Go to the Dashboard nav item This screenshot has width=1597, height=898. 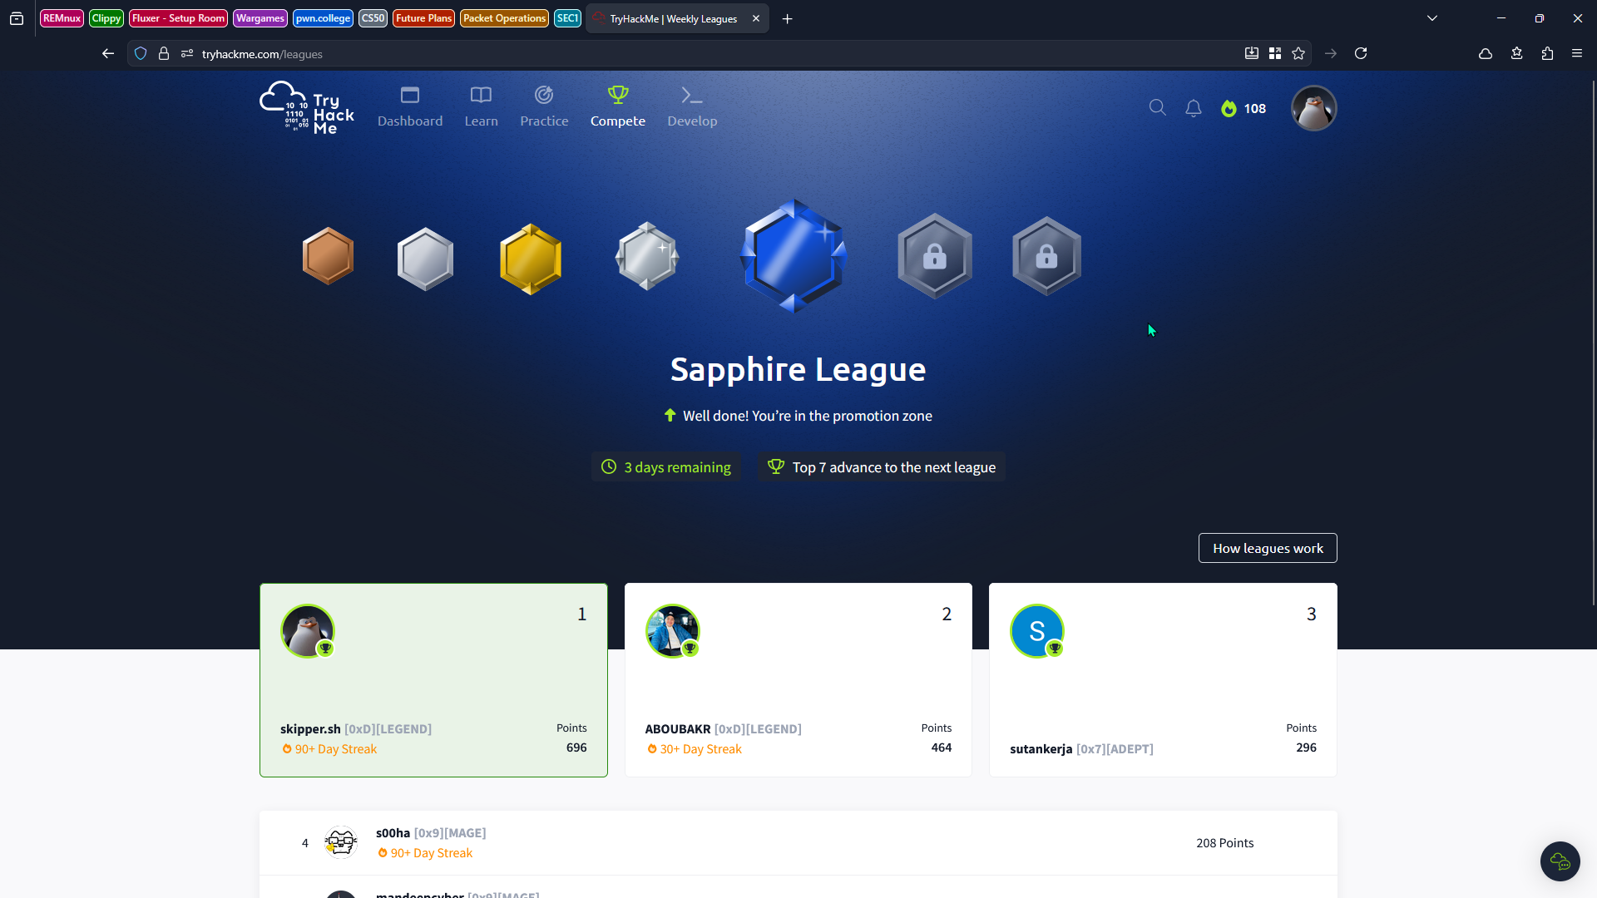coord(410,107)
